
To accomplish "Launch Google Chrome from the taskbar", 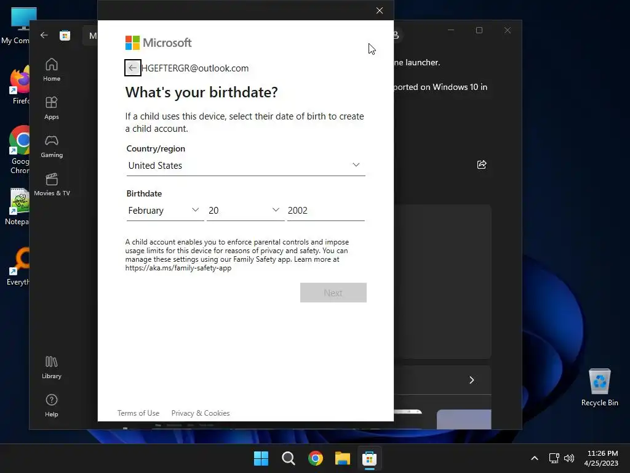I will [x=316, y=458].
